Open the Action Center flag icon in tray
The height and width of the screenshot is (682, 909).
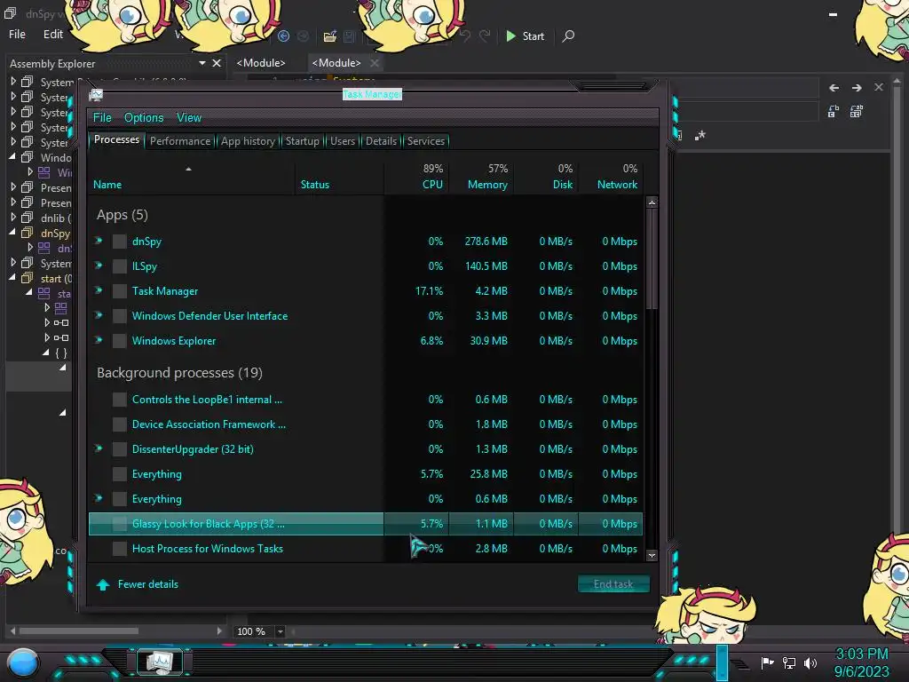click(767, 662)
